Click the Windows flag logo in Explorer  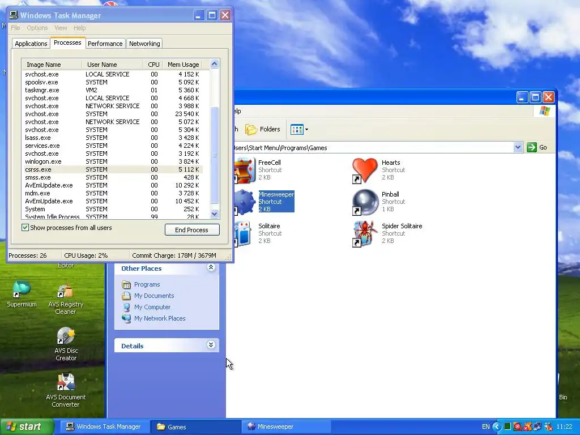pos(544,110)
